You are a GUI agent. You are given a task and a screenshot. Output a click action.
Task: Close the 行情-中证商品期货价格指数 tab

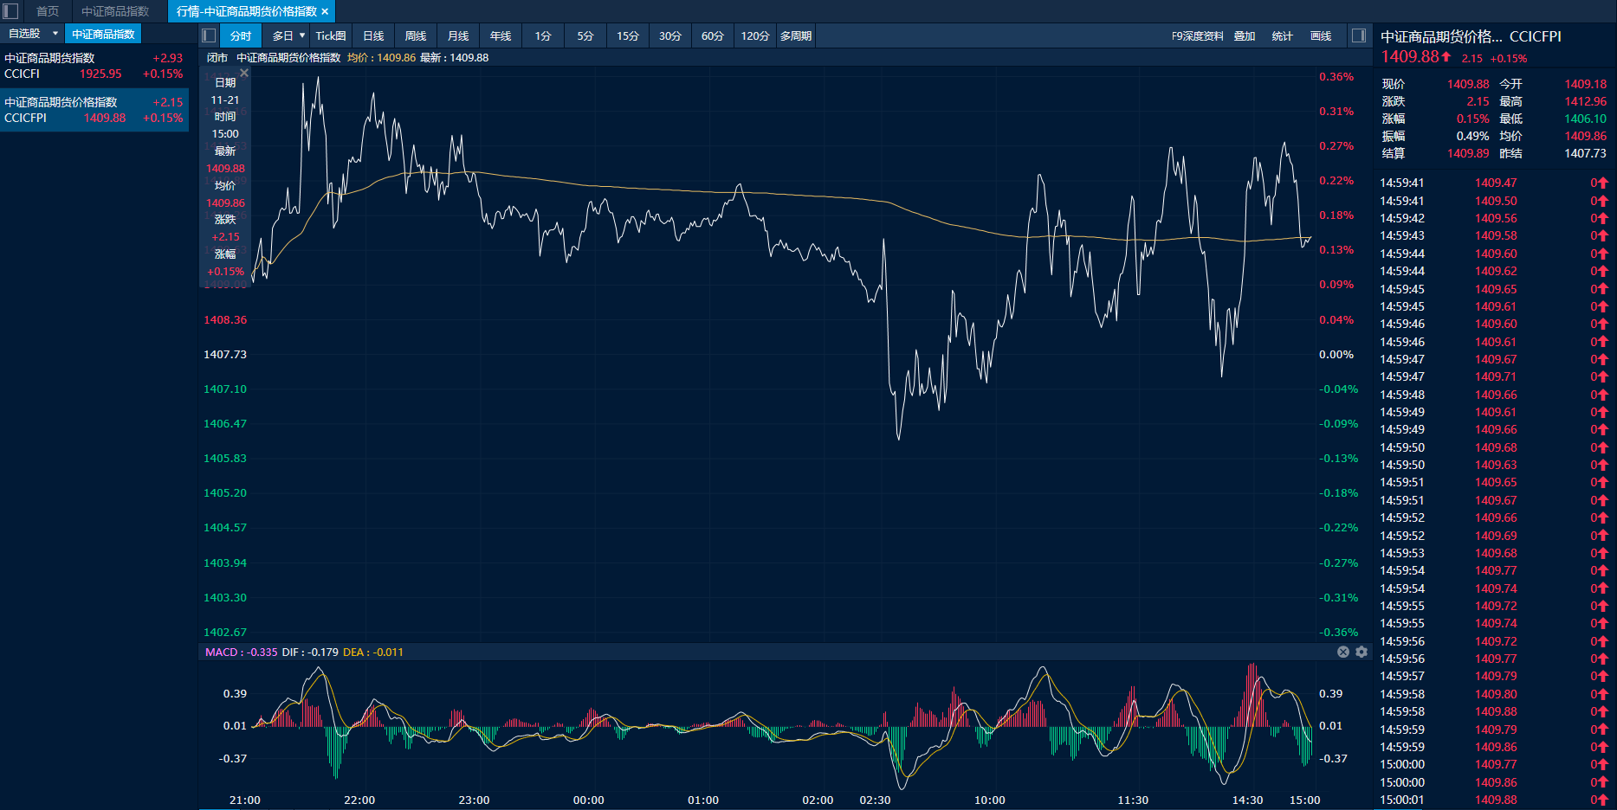(x=325, y=11)
